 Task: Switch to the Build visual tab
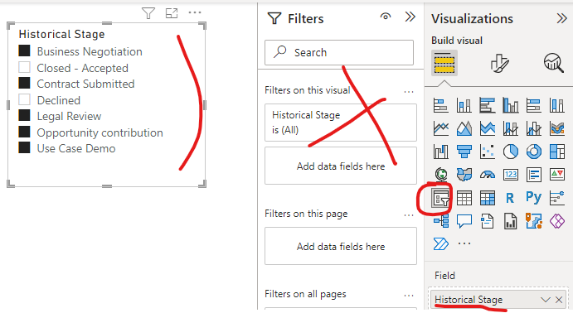(x=444, y=63)
